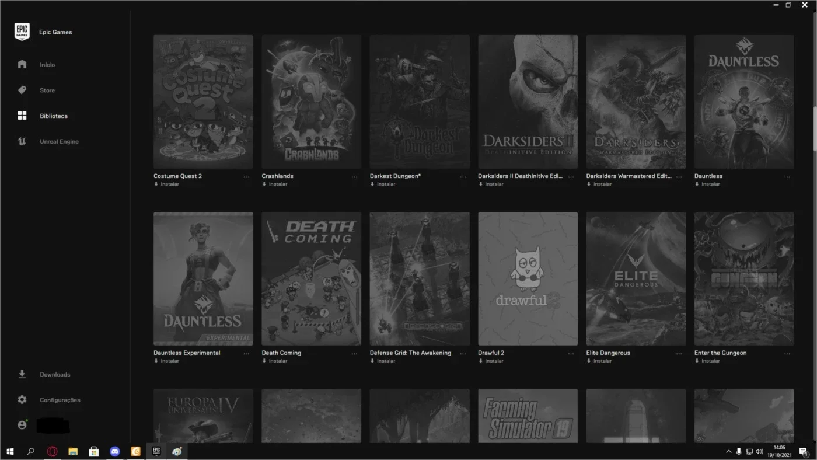Open options menu for Darksiders II Deathinitive

click(x=571, y=176)
